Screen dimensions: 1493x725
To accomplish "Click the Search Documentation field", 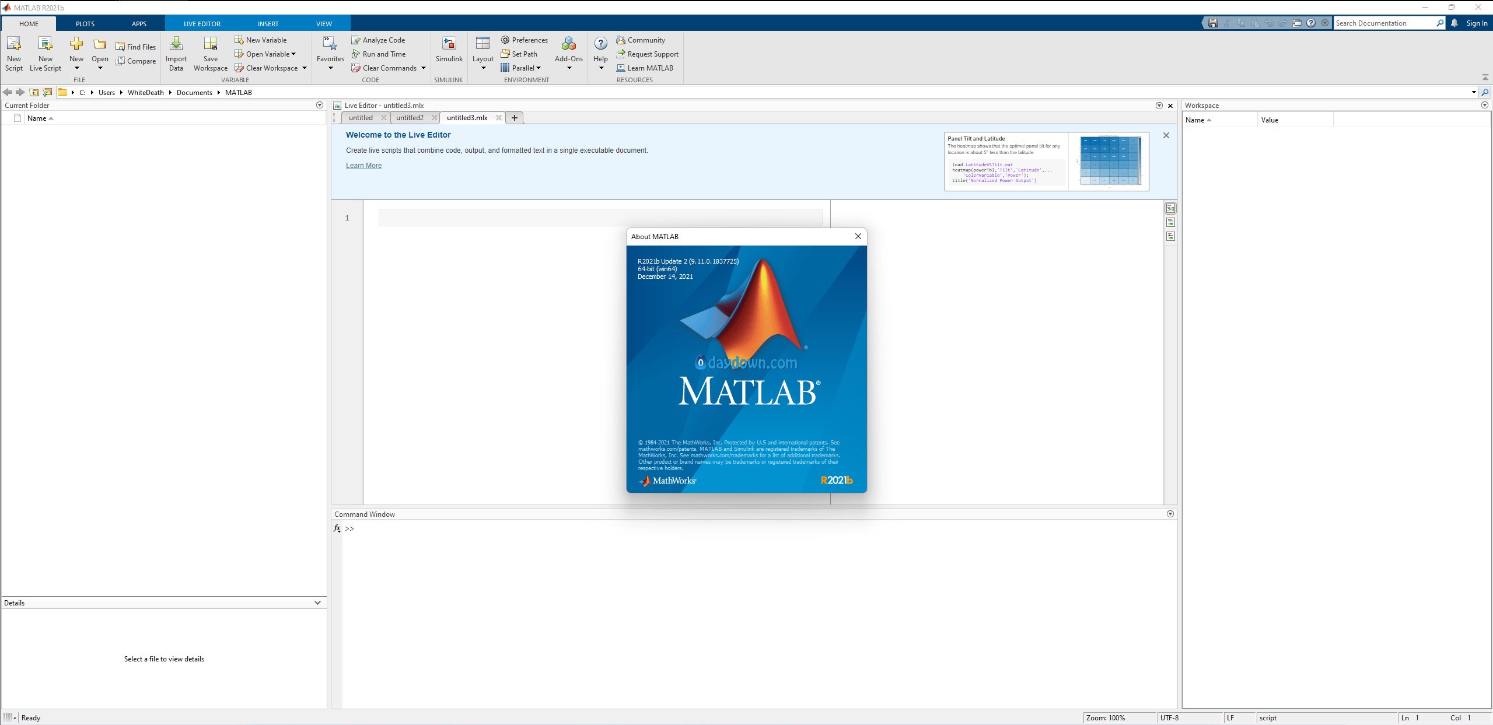I will point(1384,23).
